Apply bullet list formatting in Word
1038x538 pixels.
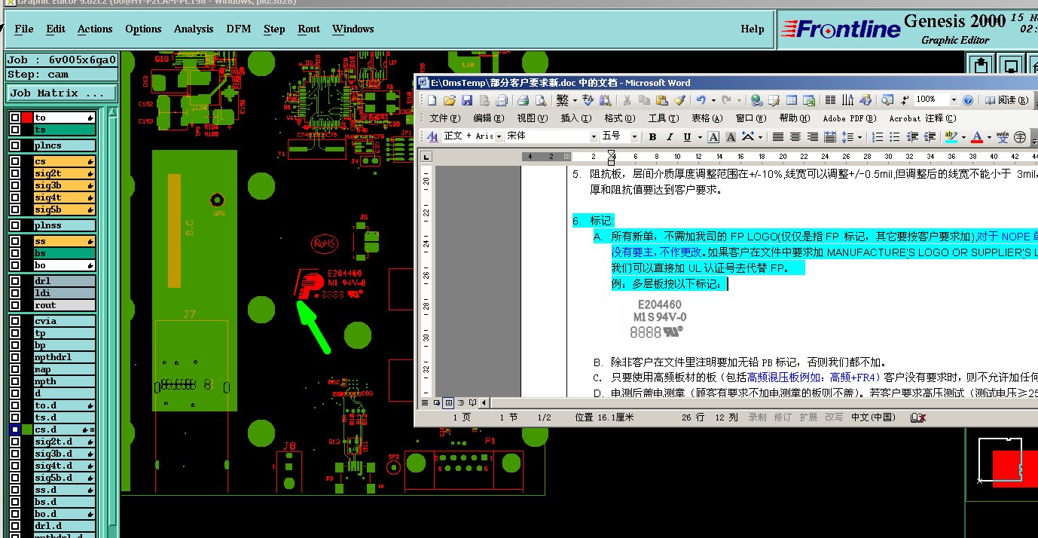click(x=895, y=137)
